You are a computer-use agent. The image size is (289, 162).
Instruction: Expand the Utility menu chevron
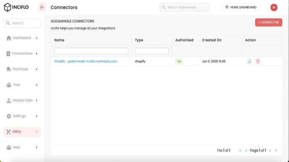[x=37, y=132]
